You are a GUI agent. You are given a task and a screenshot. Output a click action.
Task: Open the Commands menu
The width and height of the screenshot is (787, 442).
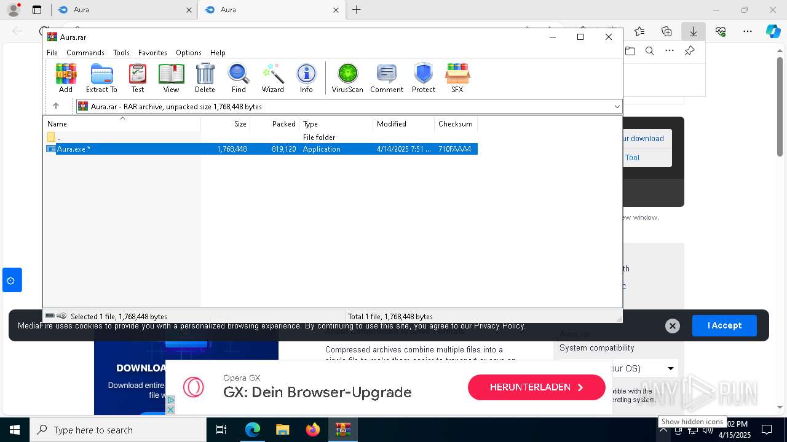coord(85,53)
